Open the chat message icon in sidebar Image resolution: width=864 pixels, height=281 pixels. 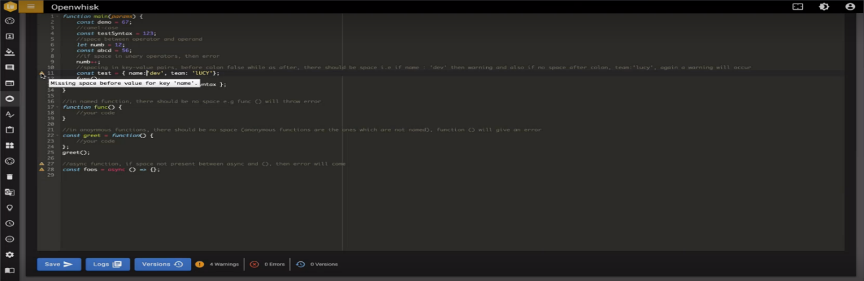tap(10, 68)
